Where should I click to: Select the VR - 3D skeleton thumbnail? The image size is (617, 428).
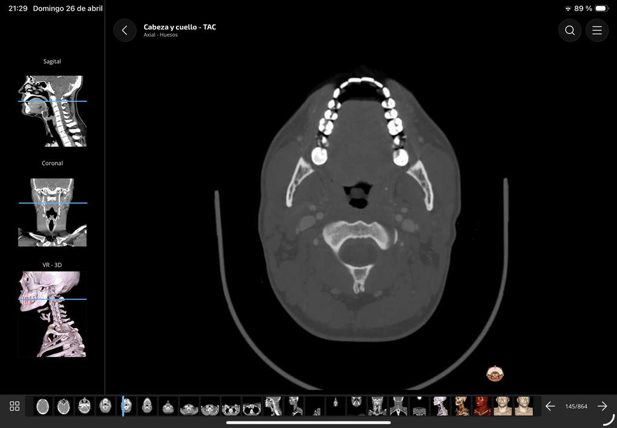coord(52,314)
